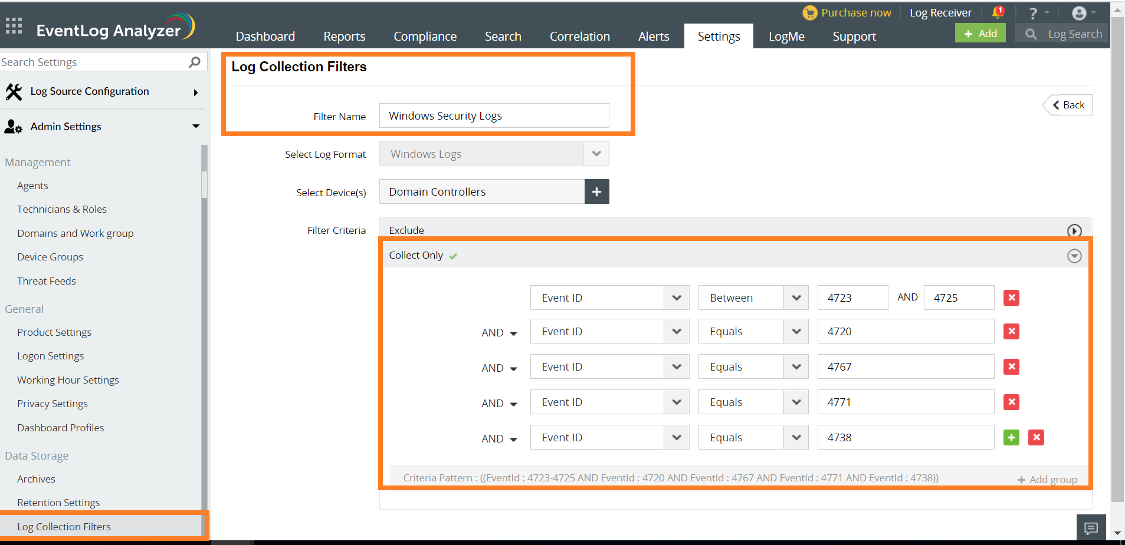The image size is (1125, 545).
Task: Expand Log Source Configuration submenu arrow
Action: tap(196, 93)
